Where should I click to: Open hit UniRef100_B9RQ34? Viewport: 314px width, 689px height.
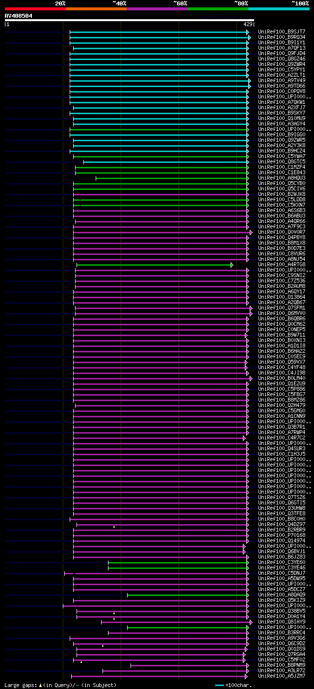(x=282, y=37)
